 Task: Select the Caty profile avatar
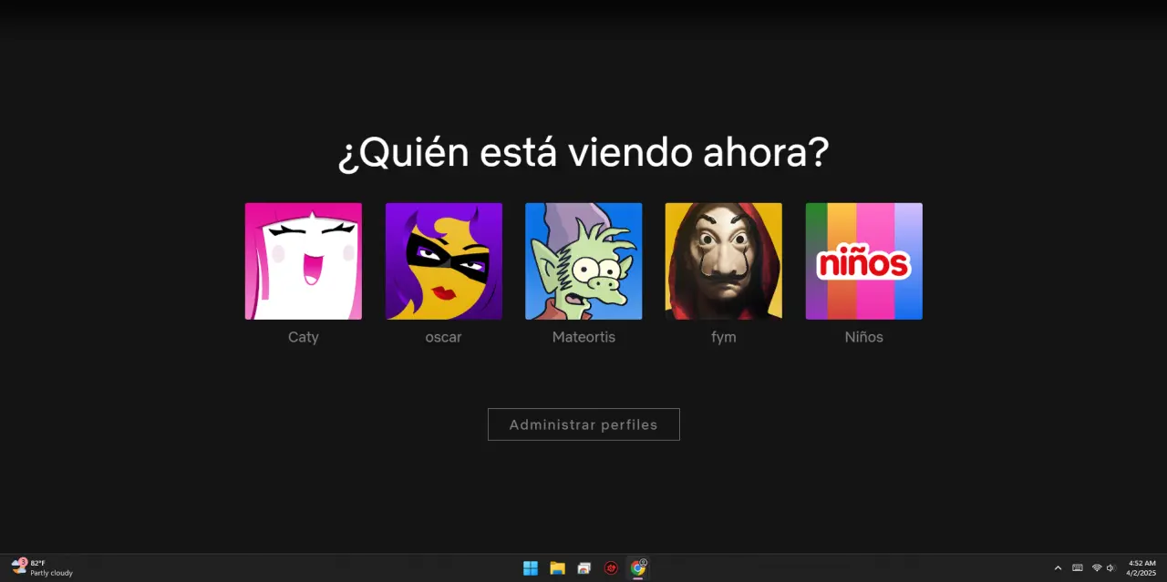[304, 261]
